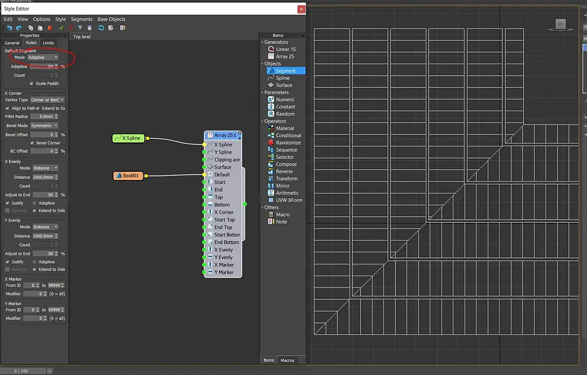This screenshot has height=375, width=587.
Task: Switch to the Macros tab
Action: (x=288, y=361)
